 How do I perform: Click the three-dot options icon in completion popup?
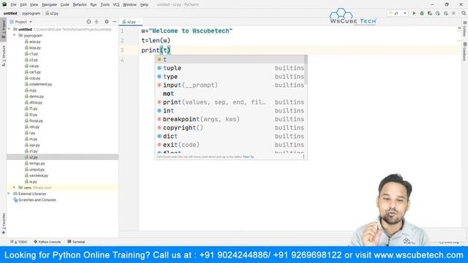(303, 156)
